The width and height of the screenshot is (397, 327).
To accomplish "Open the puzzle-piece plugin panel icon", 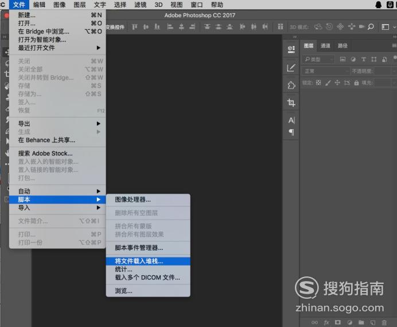I will tap(291, 85).
